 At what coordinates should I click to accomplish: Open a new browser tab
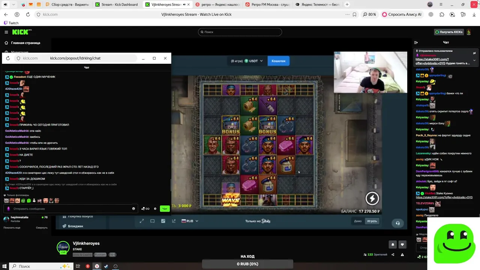[x=347, y=4]
